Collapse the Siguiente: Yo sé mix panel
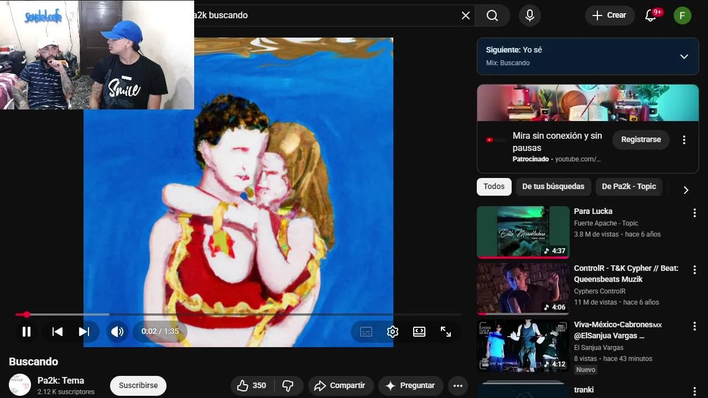This screenshot has width=708, height=398. click(x=684, y=56)
